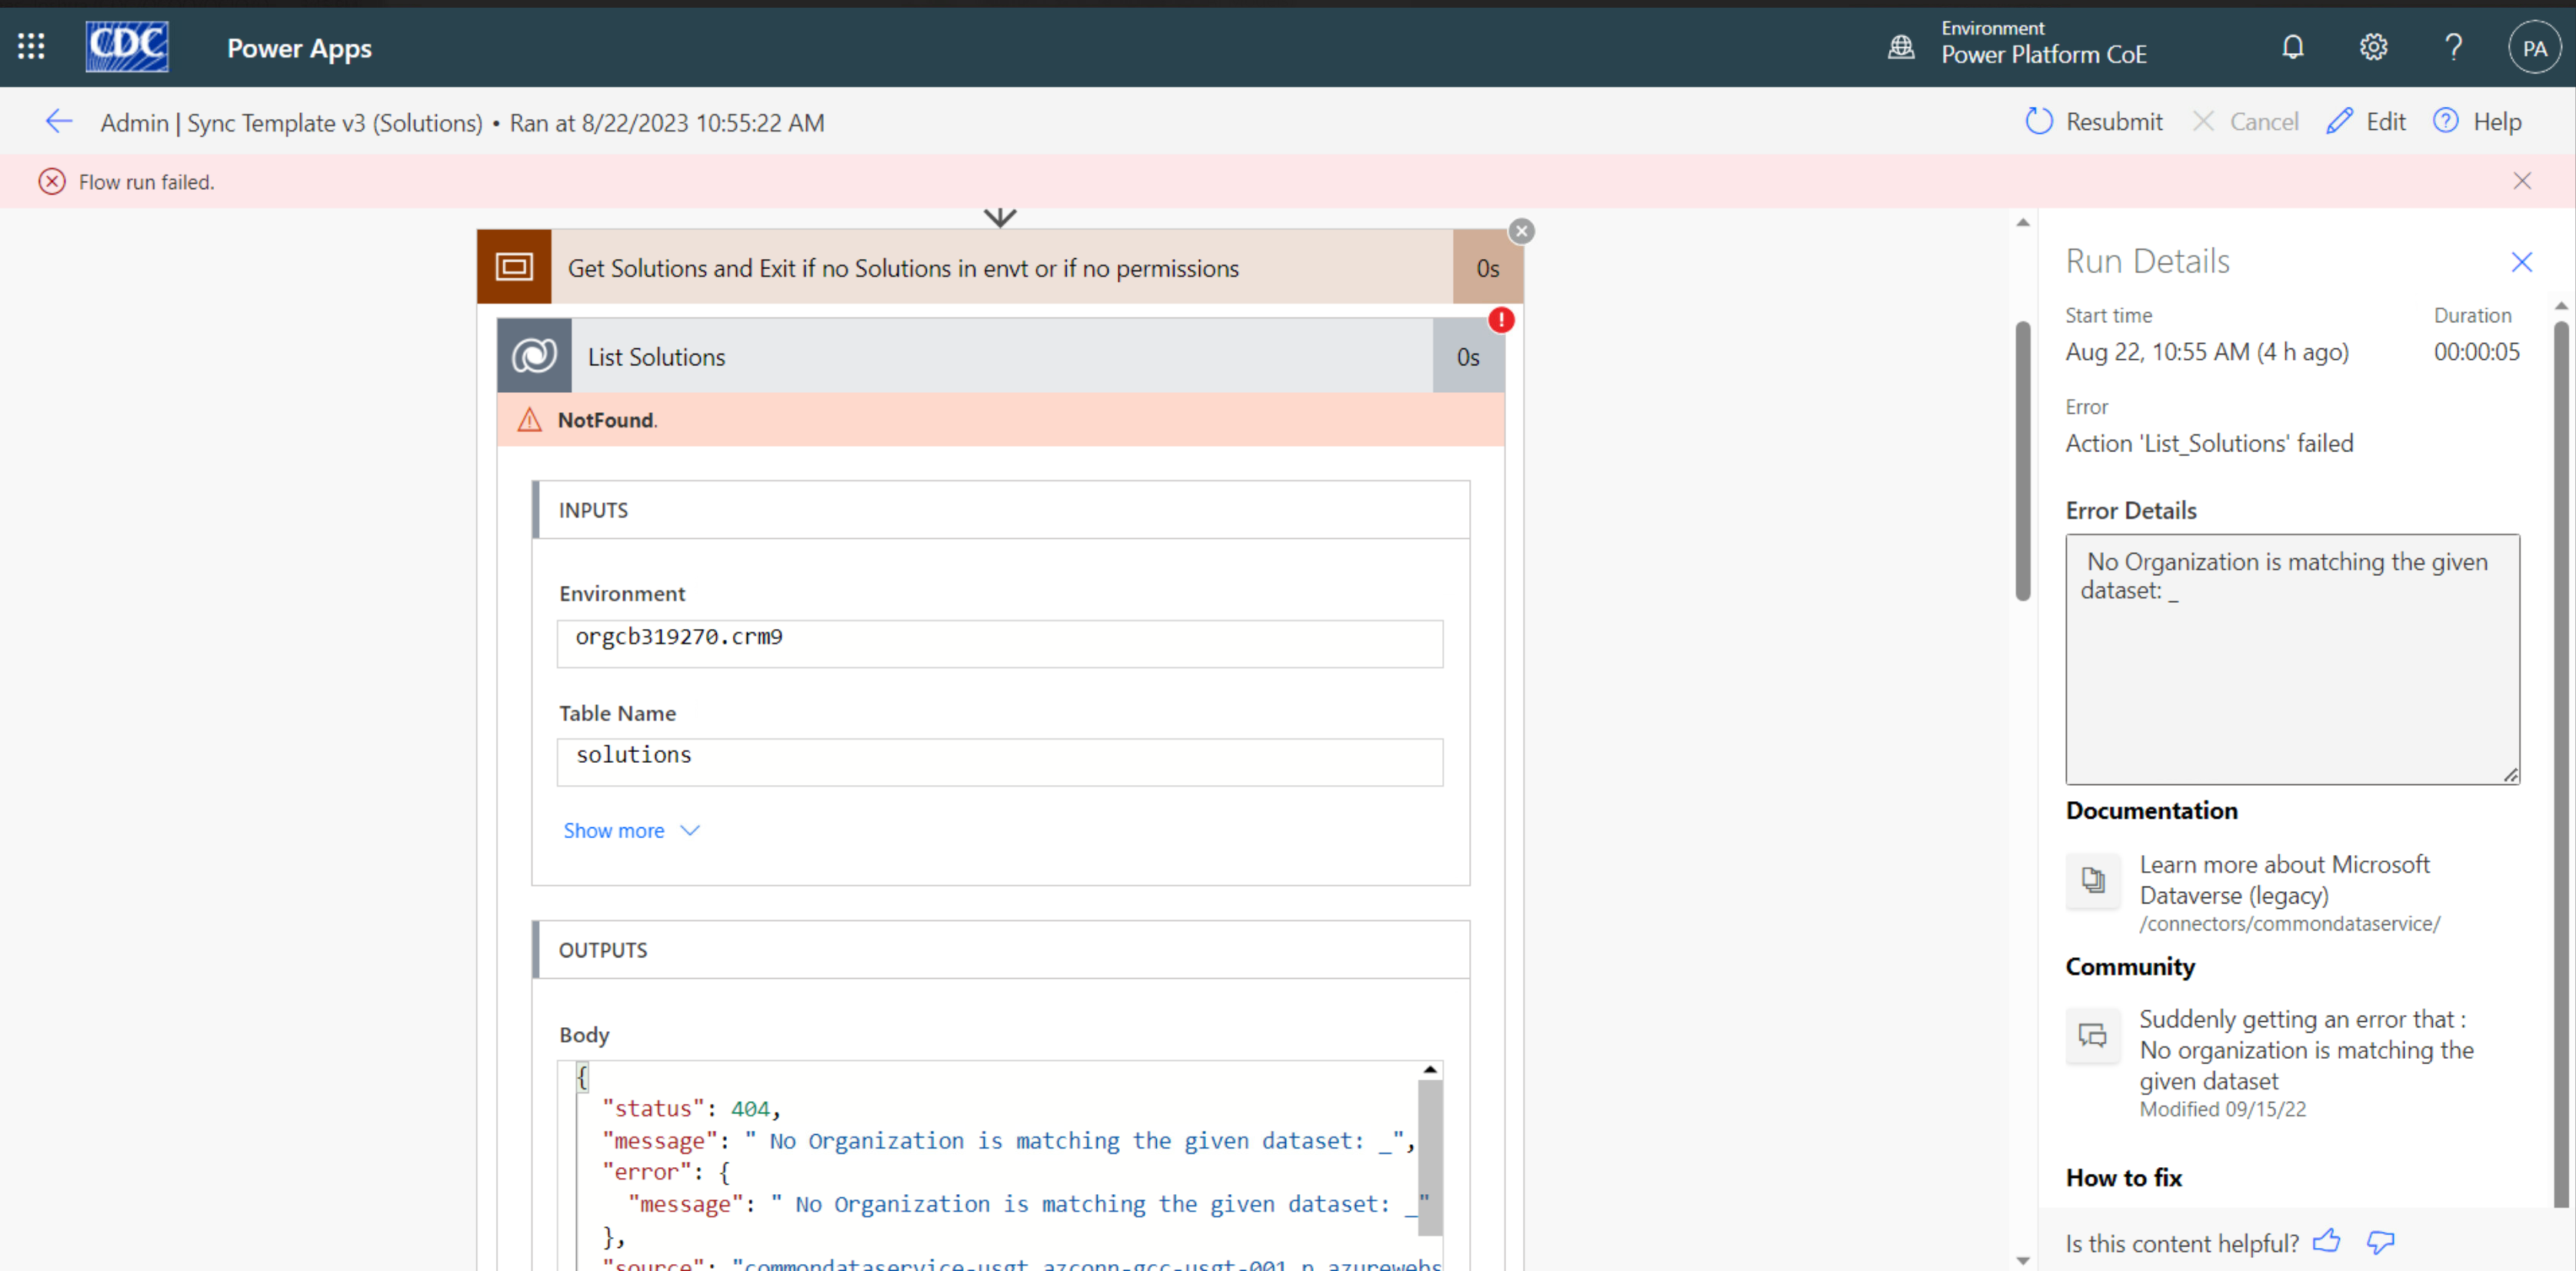Click the Dataverse connector icon on List Solutions

(x=534, y=355)
